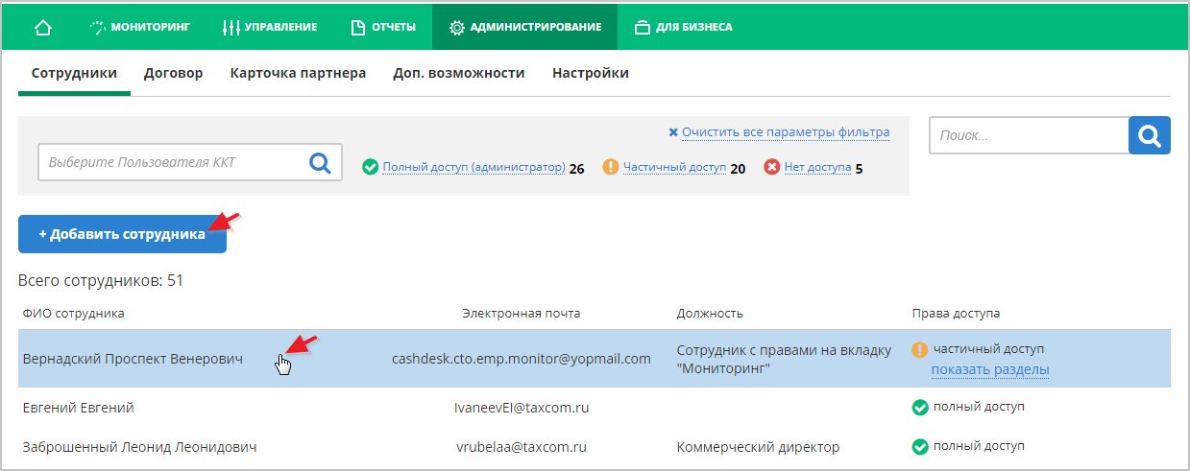Click the blue search magnifier button
Image resolution: width=1190 pixels, height=471 pixels.
(1149, 135)
